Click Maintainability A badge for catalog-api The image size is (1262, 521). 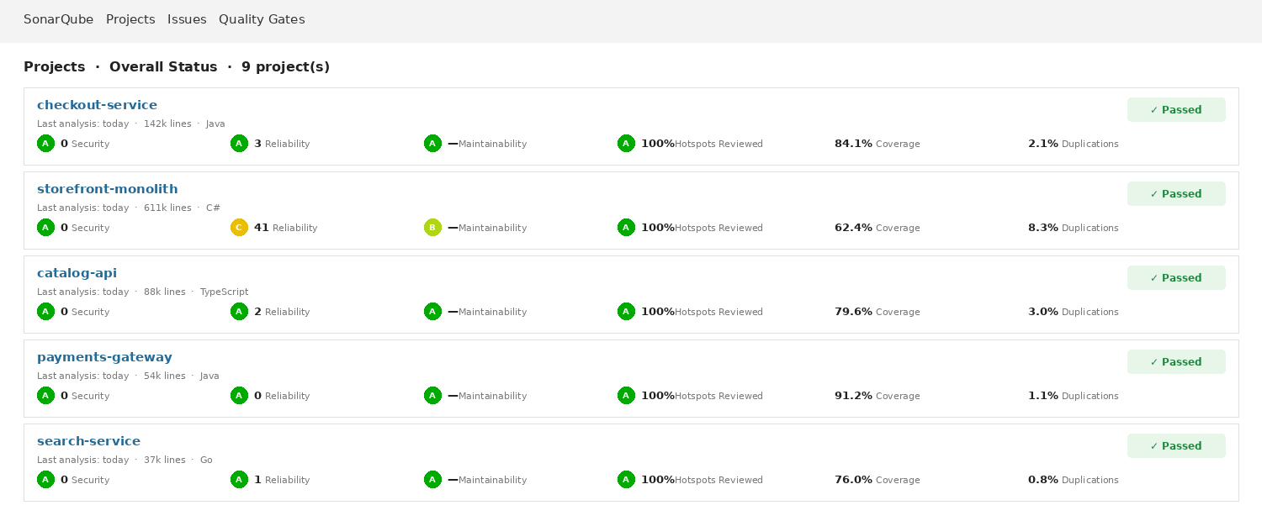[432, 312]
